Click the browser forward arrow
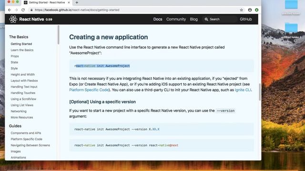This screenshot has width=305, height=171. tap(16, 10)
